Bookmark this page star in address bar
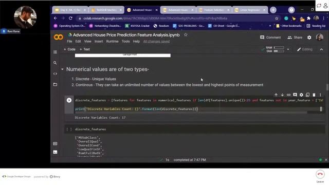The height and width of the screenshot is (185, 329). coord(277,18)
